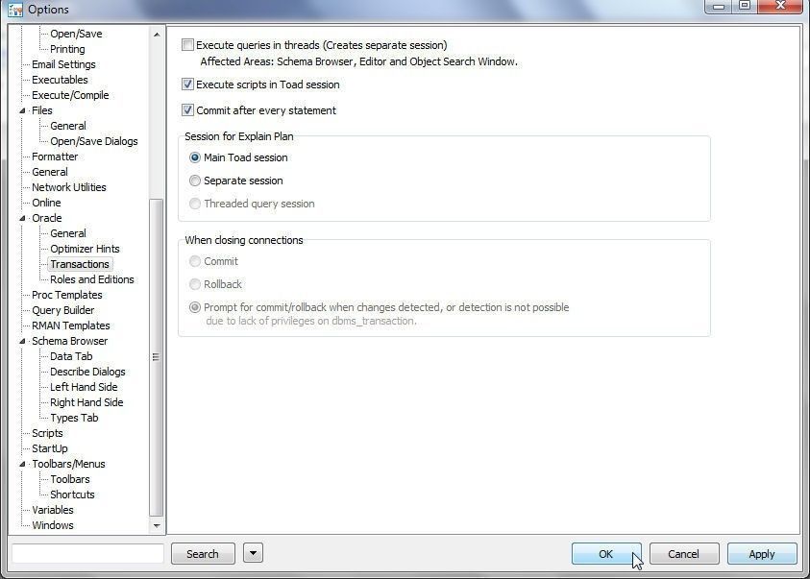
Task: Uncheck Execute scripts in Toad session
Action: click(x=187, y=84)
